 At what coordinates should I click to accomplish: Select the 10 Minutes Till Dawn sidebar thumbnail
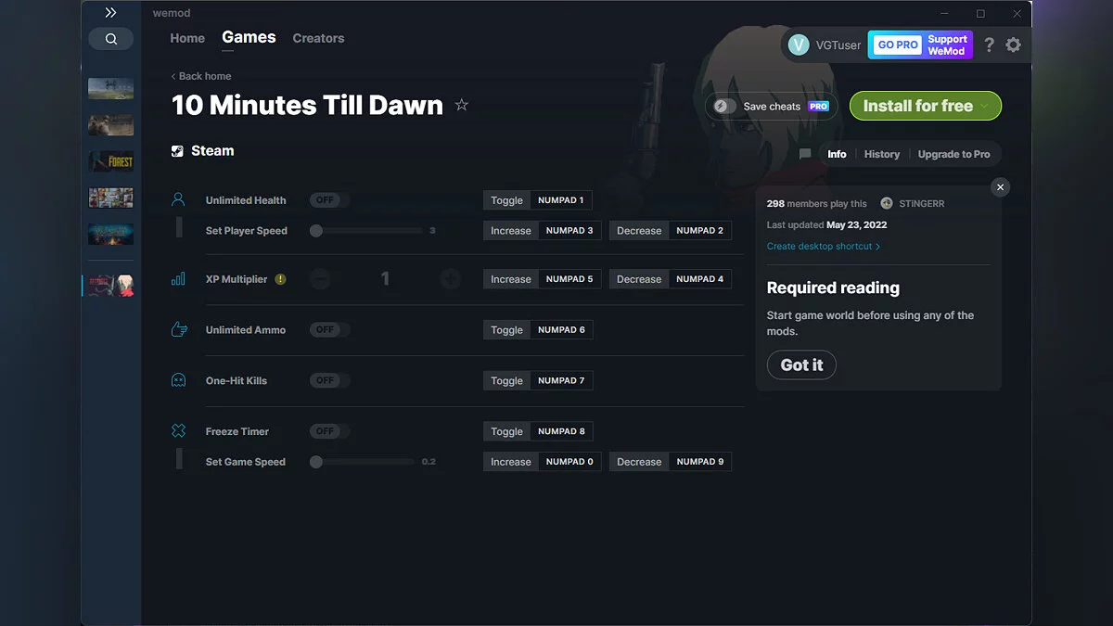tap(110, 286)
